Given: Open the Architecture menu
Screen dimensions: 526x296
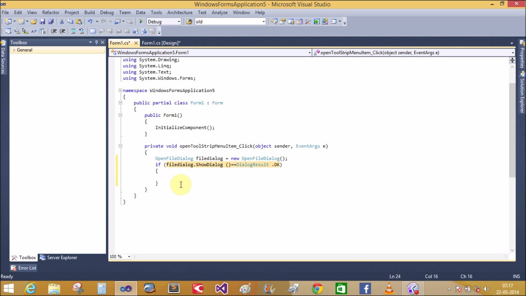Looking at the screenshot, I should 180,12.
